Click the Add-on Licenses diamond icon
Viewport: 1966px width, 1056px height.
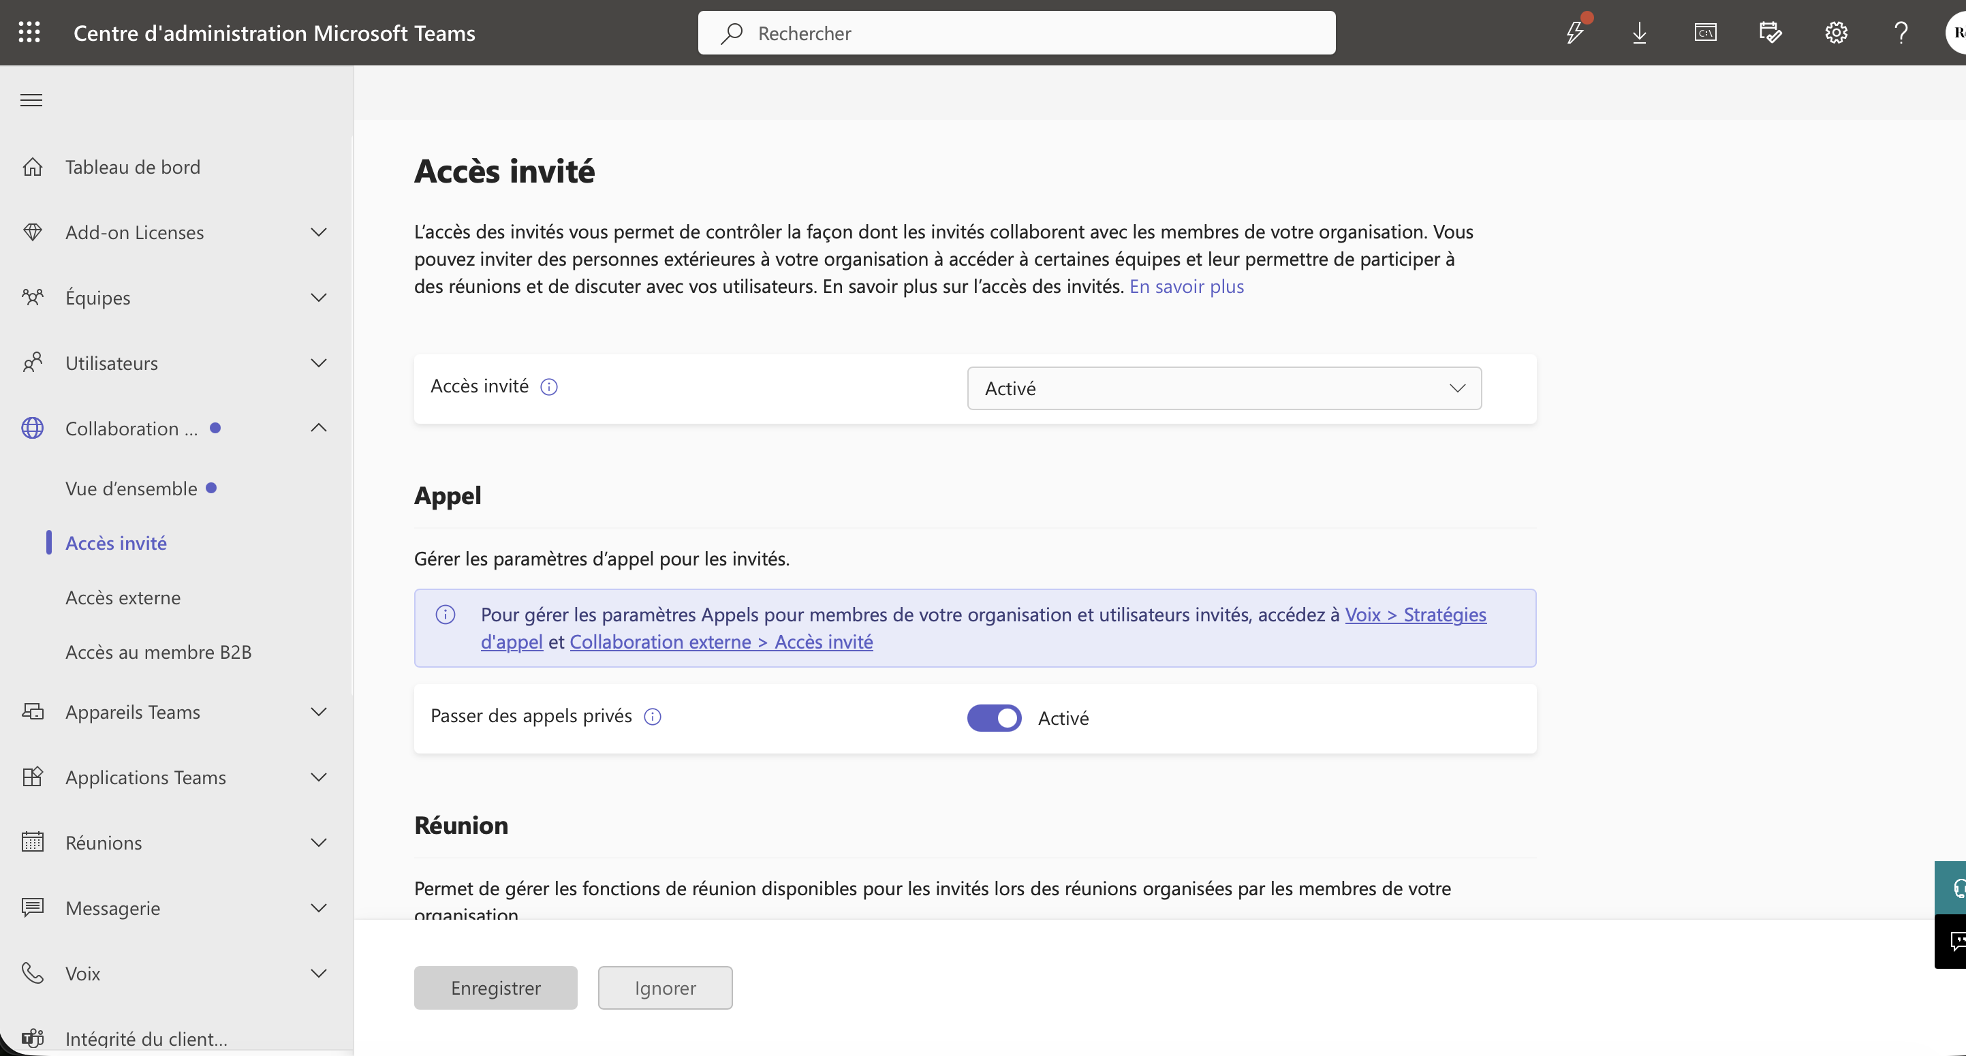click(x=32, y=232)
